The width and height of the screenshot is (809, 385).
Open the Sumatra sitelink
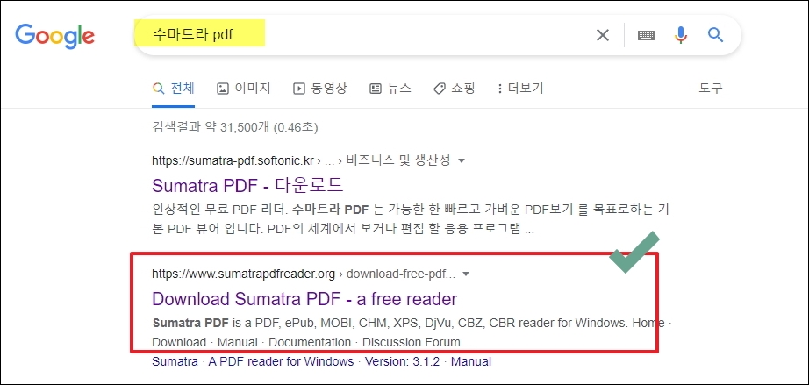(175, 362)
